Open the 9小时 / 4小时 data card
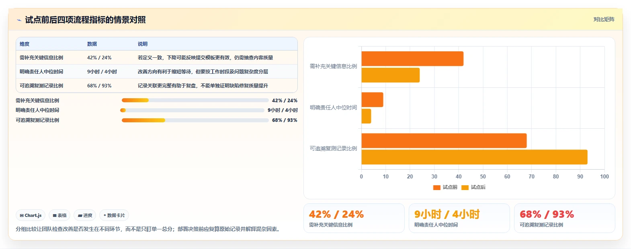The height and width of the screenshot is (249, 631). click(x=459, y=218)
